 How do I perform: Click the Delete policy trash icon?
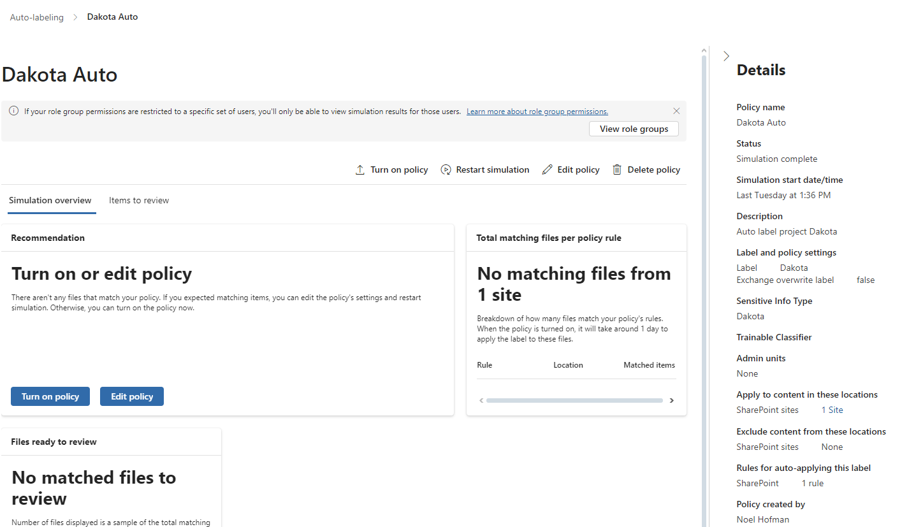point(616,170)
